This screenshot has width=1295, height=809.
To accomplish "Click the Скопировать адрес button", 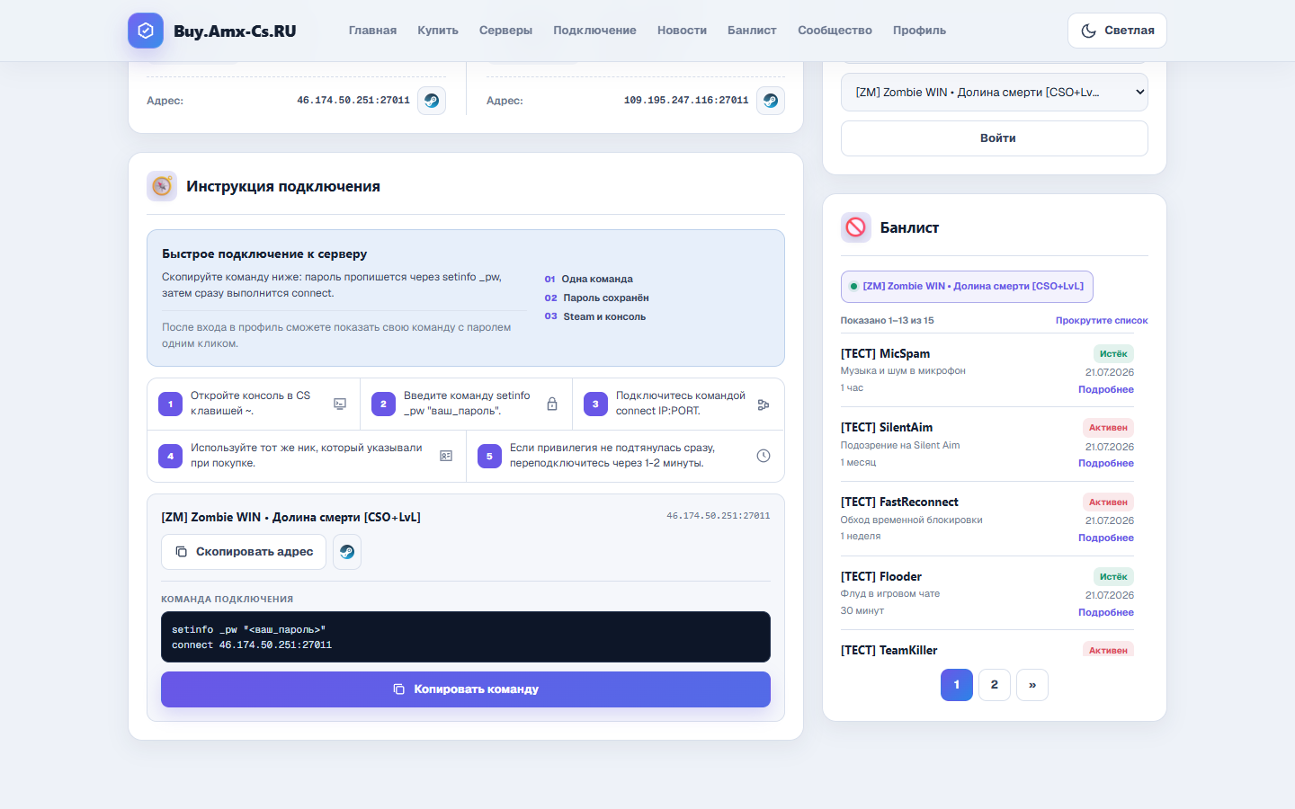I will [x=244, y=552].
